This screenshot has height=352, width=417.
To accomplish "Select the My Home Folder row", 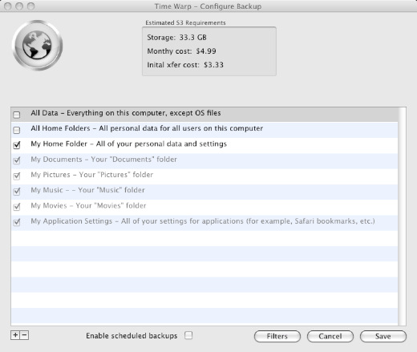I will 204,145.
